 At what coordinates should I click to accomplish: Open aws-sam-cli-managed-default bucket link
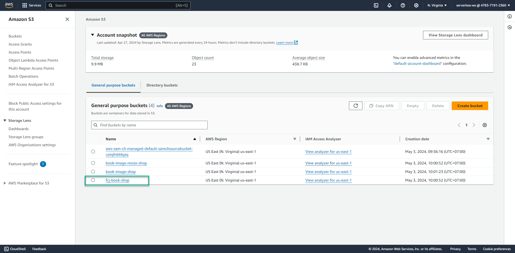(149, 152)
